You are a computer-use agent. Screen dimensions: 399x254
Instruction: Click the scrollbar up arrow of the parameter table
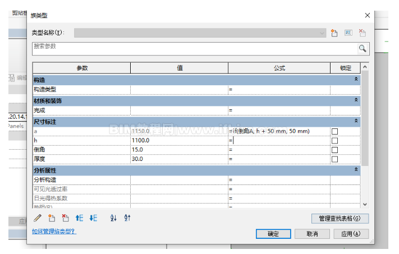point(365,67)
